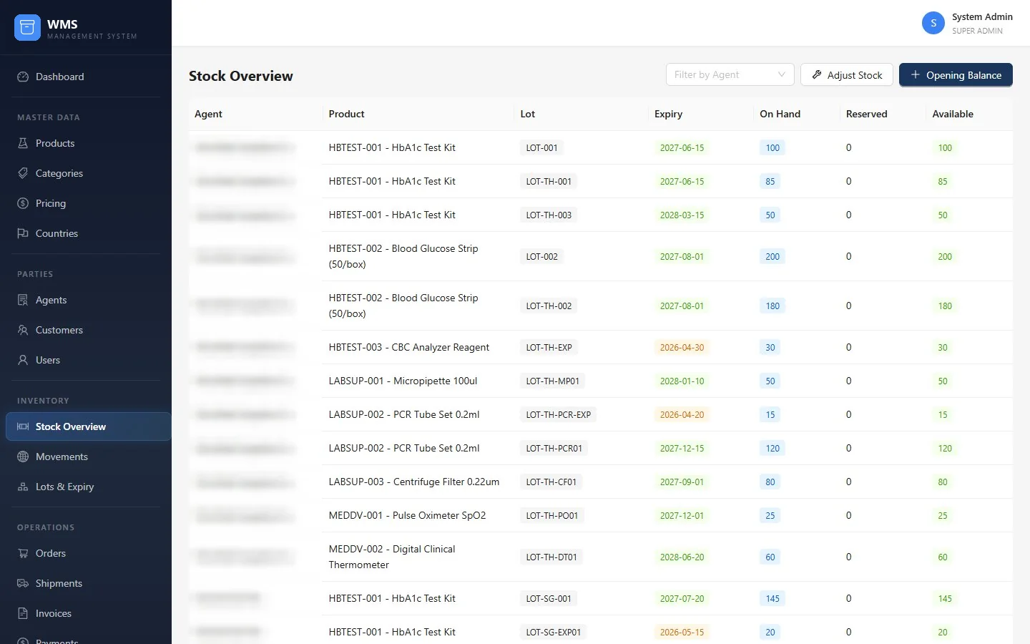Open the Categories sidebar link
Screen dimensions: 1030x644
pos(88,173)
